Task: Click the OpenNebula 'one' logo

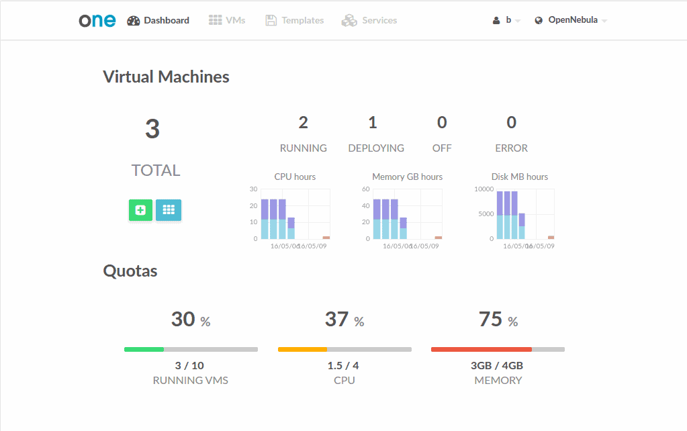Action: click(97, 20)
